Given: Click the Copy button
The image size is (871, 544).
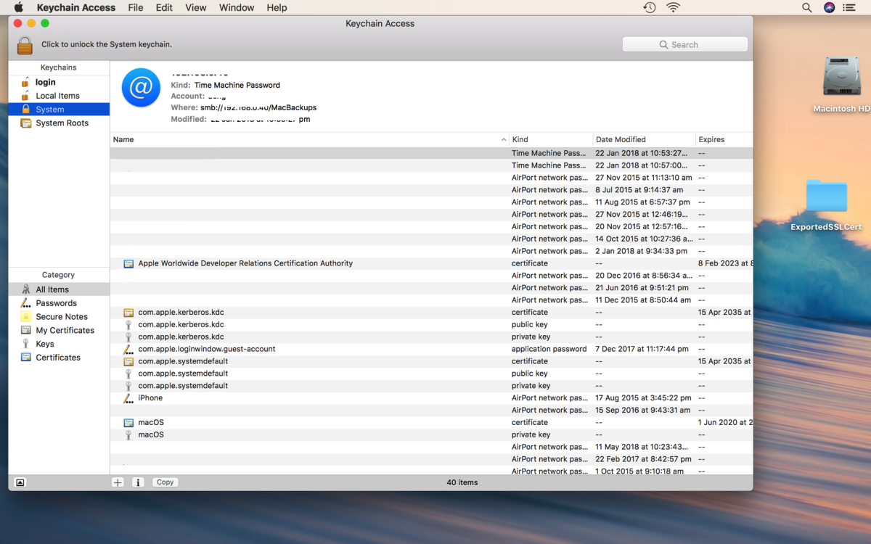Looking at the screenshot, I should pyautogui.click(x=165, y=482).
